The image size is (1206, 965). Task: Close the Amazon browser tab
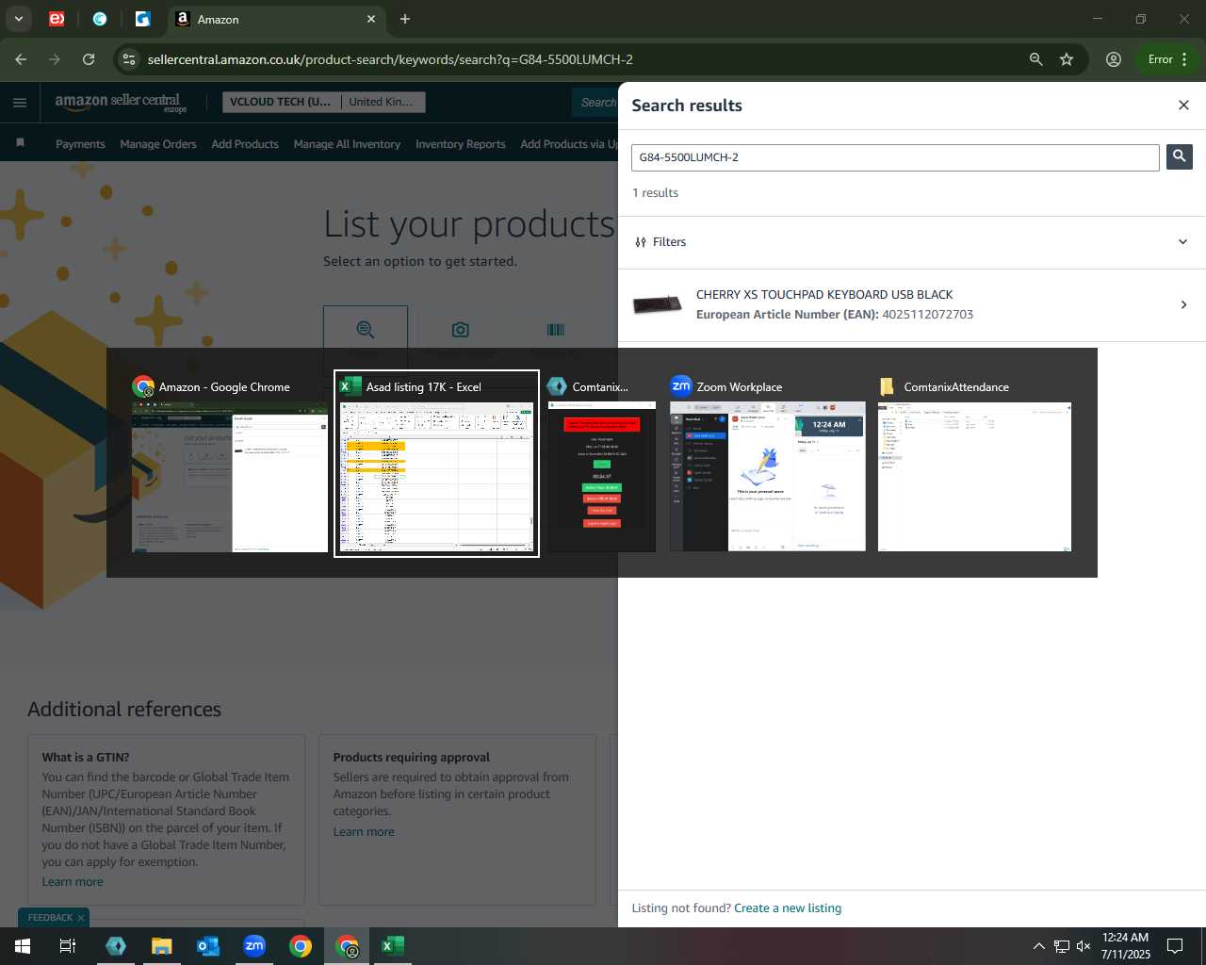[371, 19]
